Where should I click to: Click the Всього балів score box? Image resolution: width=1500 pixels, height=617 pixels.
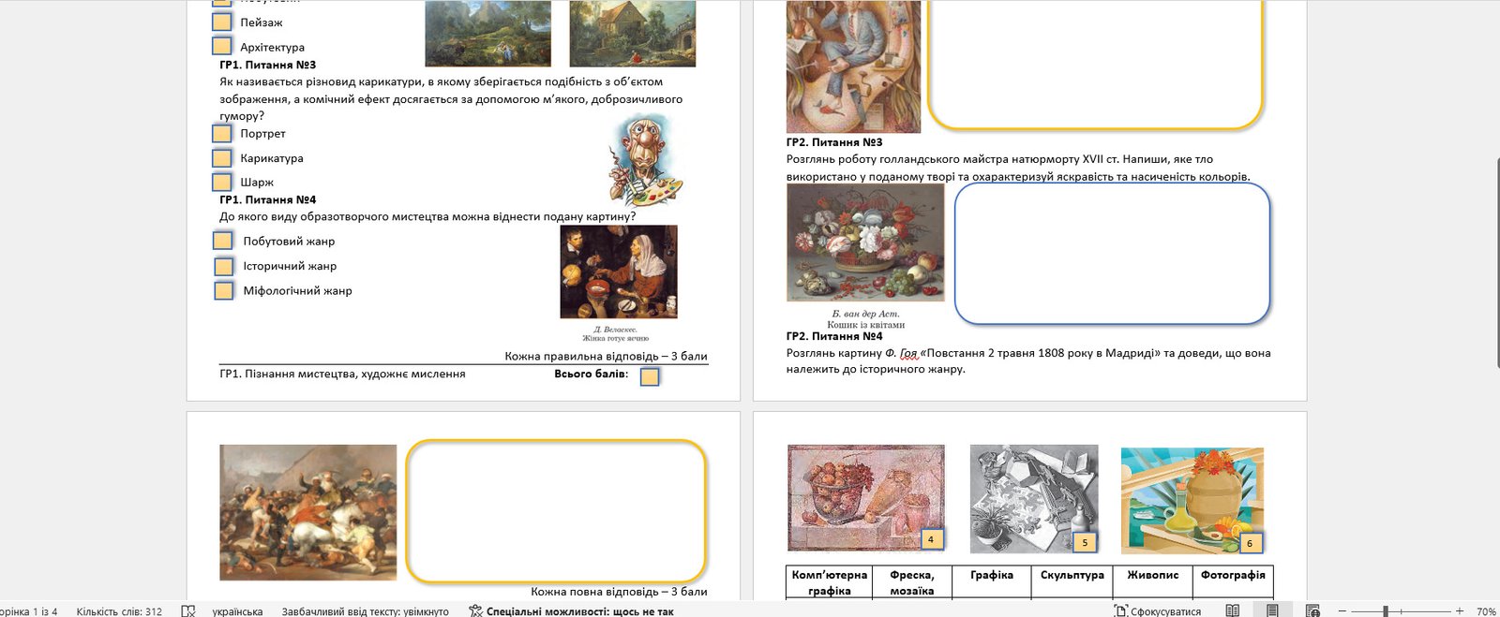click(650, 376)
